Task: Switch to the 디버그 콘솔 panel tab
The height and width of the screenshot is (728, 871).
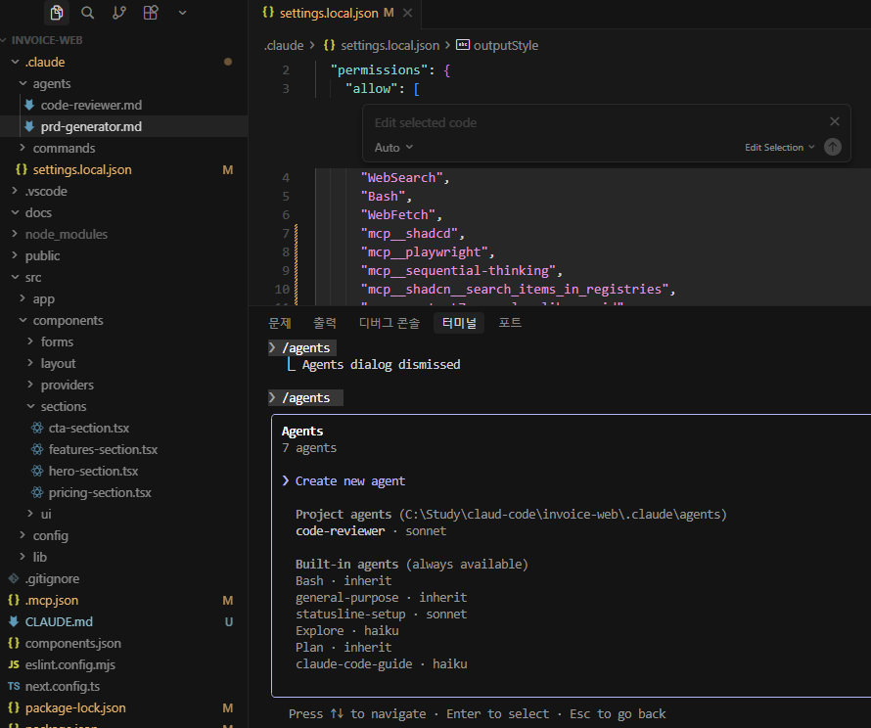Action: click(x=389, y=323)
